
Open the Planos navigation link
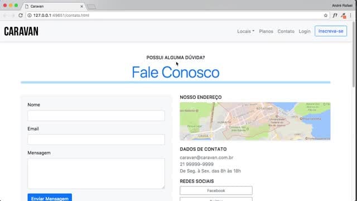[266, 31]
